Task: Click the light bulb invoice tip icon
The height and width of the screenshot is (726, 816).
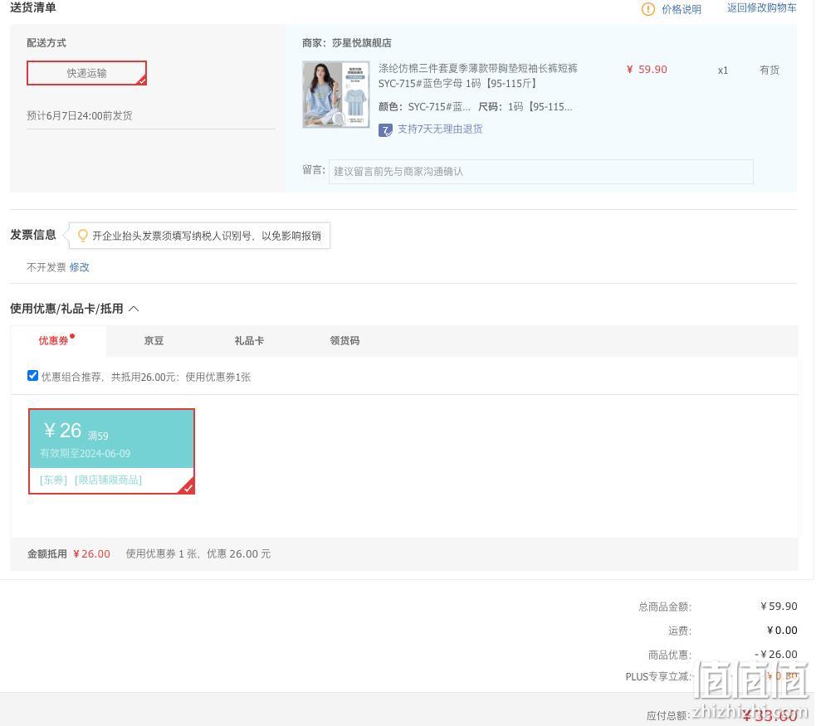Action: [82, 236]
